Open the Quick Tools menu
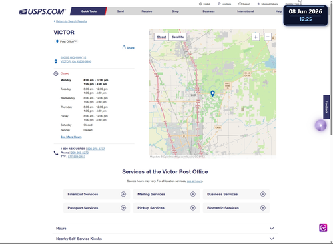 pyautogui.click(x=89, y=11)
